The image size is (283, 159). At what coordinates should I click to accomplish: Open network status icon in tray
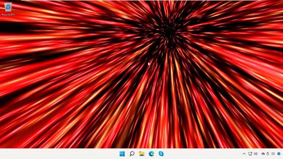pyautogui.click(x=250, y=154)
